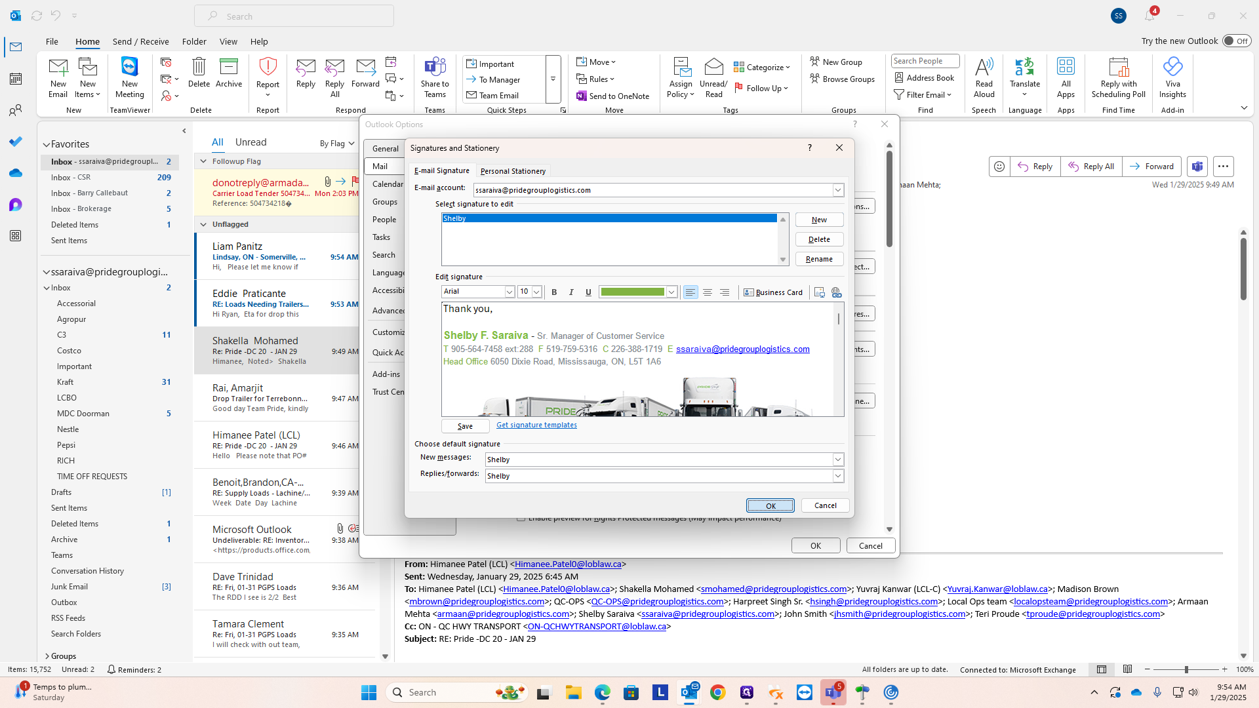This screenshot has width=1259, height=708.
Task: Open People in left navigation bar
Action: [x=16, y=110]
